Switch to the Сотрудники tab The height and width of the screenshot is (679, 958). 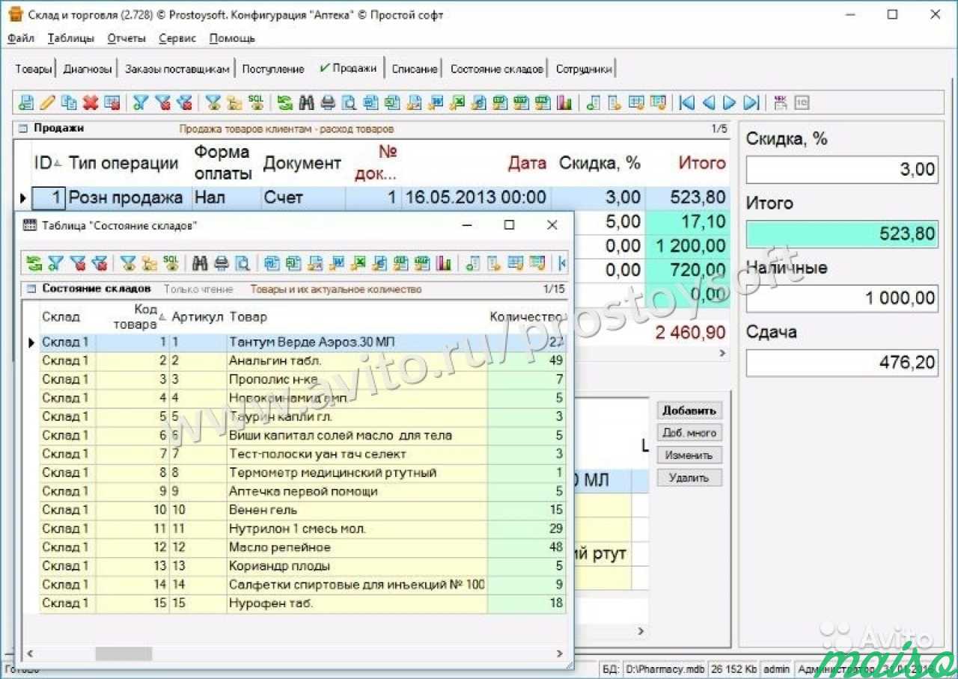coord(584,69)
